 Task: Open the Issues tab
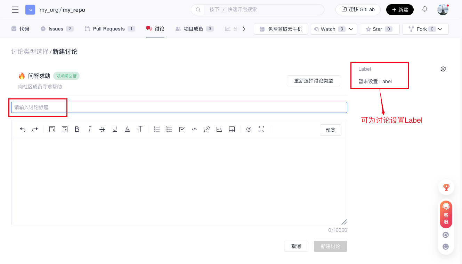(56, 29)
